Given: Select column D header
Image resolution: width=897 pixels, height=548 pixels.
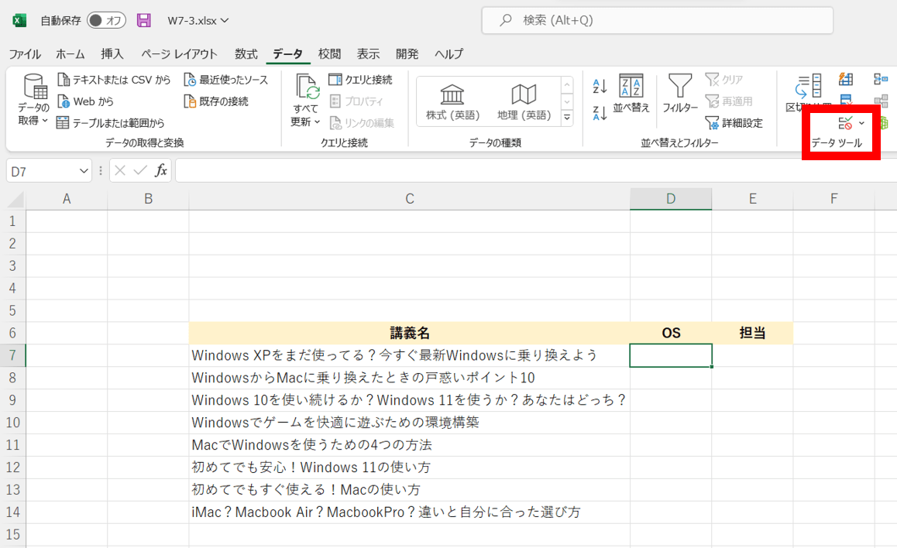Looking at the screenshot, I should 671,199.
